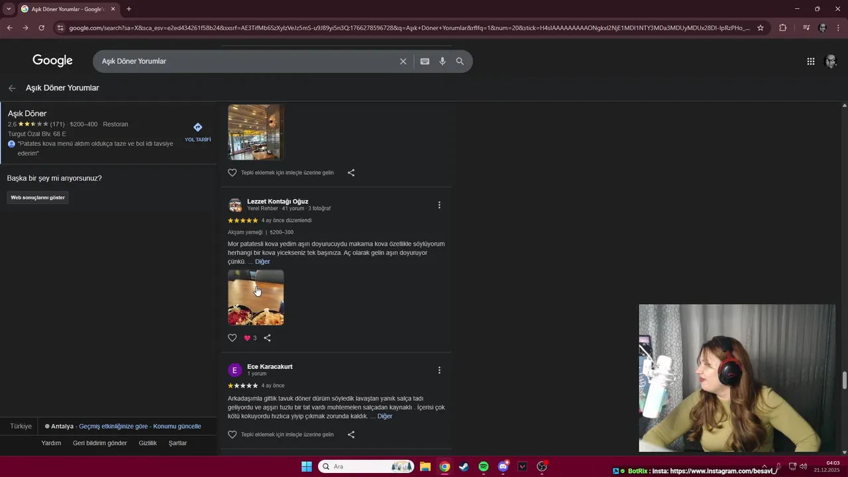Like Lezzet Kontağı Oğuz review with heart outline

[x=232, y=338]
